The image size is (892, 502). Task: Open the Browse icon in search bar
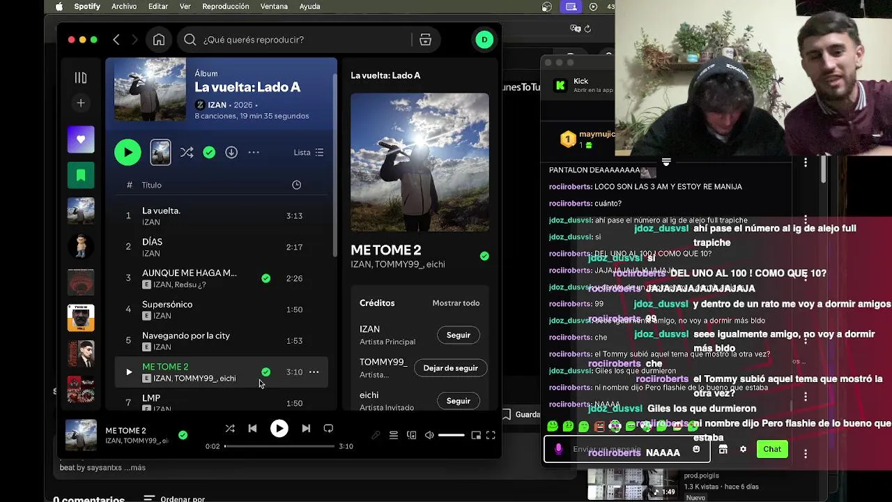tap(425, 40)
